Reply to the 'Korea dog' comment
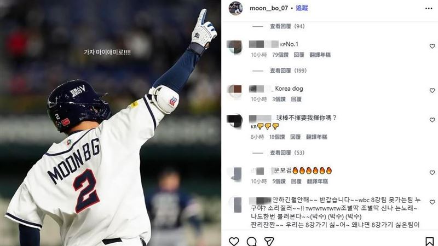 pyautogui.click(x=296, y=99)
